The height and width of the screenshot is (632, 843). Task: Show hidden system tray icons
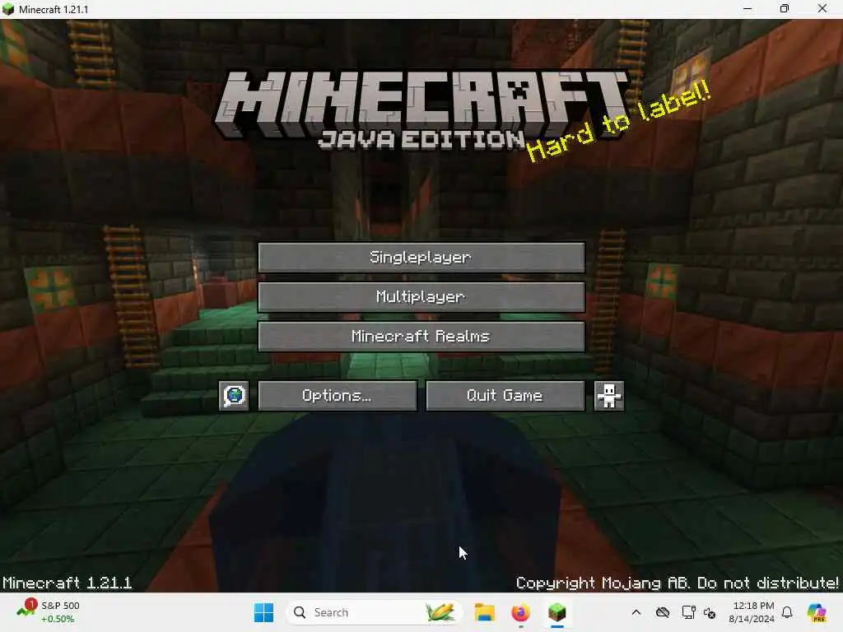pyautogui.click(x=636, y=612)
